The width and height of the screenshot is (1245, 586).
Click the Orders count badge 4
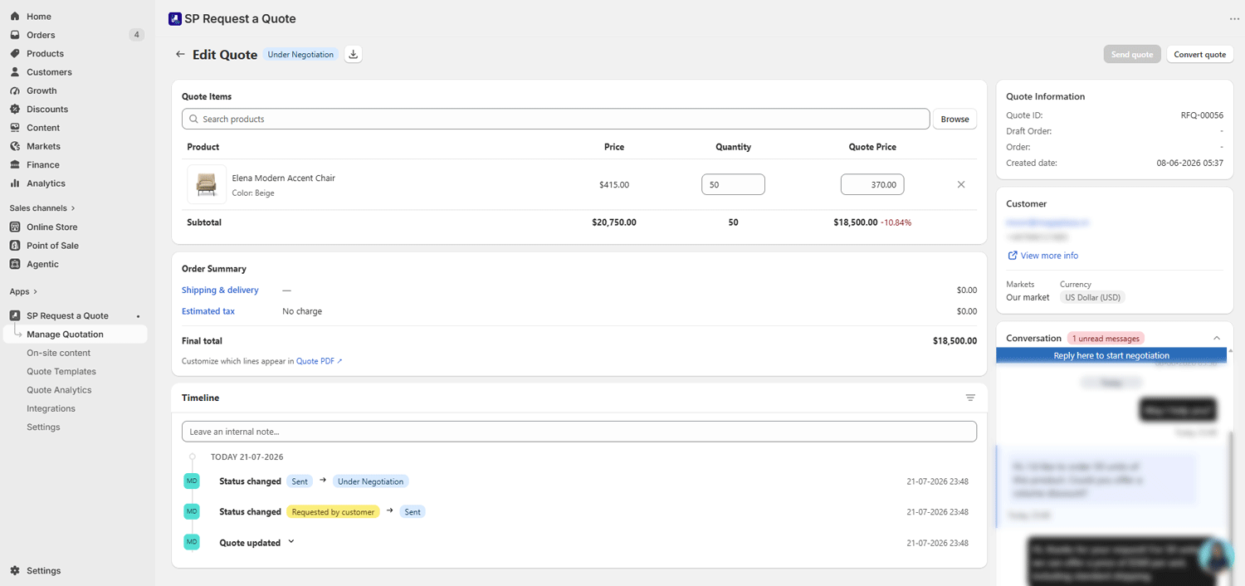136,35
